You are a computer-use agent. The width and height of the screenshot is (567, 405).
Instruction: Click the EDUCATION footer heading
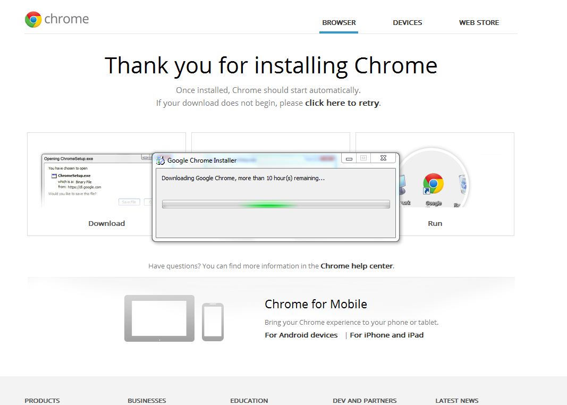coord(249,401)
